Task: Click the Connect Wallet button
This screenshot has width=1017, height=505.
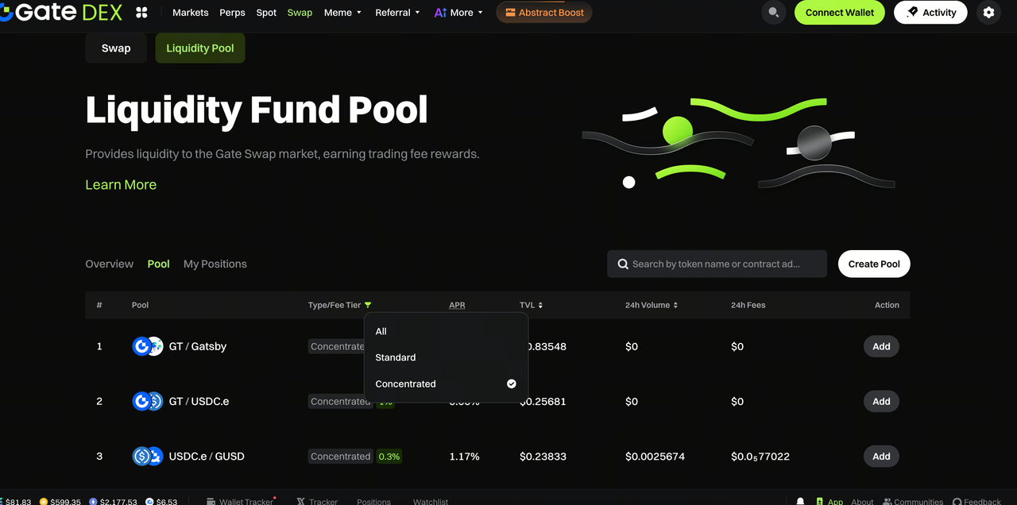Action: click(839, 13)
